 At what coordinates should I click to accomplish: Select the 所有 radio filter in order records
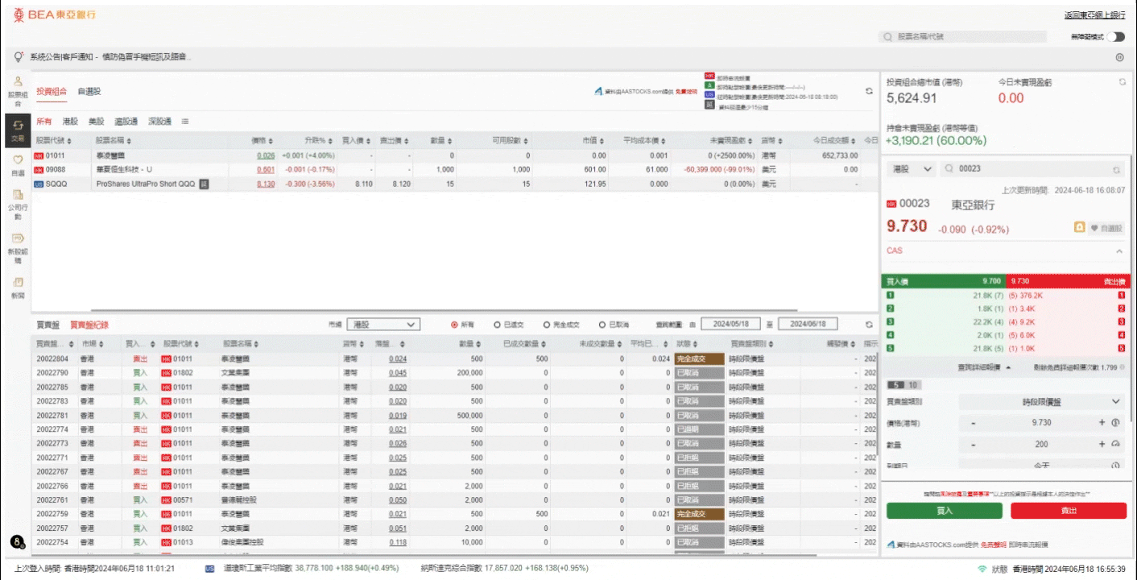pos(454,325)
